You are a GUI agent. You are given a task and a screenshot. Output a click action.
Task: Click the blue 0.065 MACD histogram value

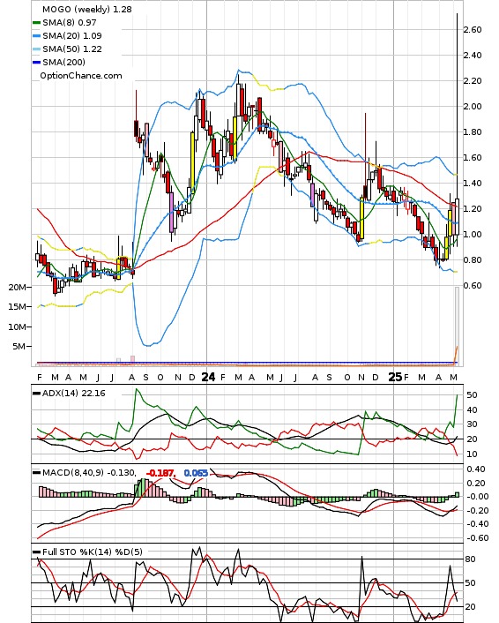[x=196, y=473]
